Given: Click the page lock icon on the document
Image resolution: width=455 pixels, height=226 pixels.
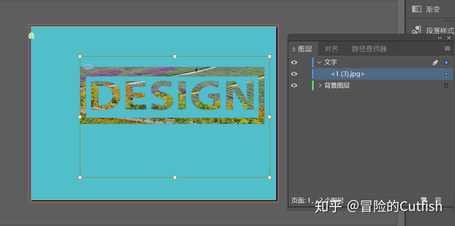Looking at the screenshot, I should [x=31, y=35].
